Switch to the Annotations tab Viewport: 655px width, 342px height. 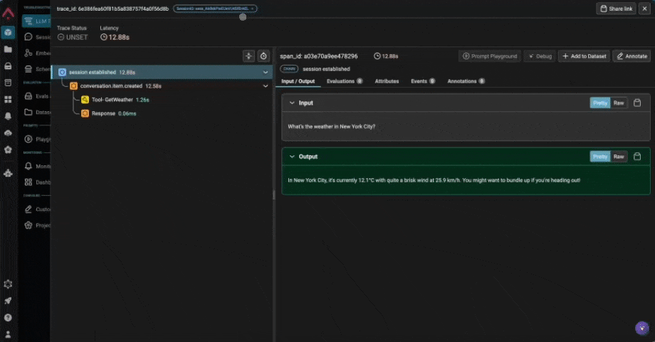pos(466,81)
